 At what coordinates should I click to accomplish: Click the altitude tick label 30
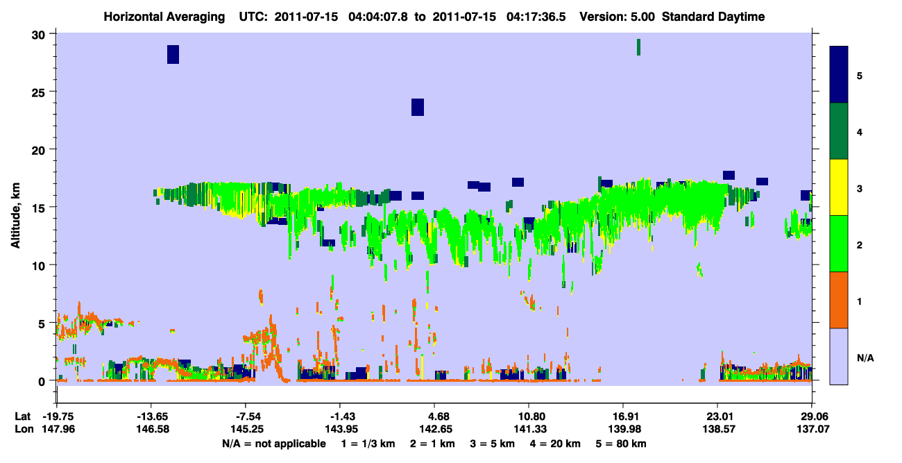tap(40, 34)
